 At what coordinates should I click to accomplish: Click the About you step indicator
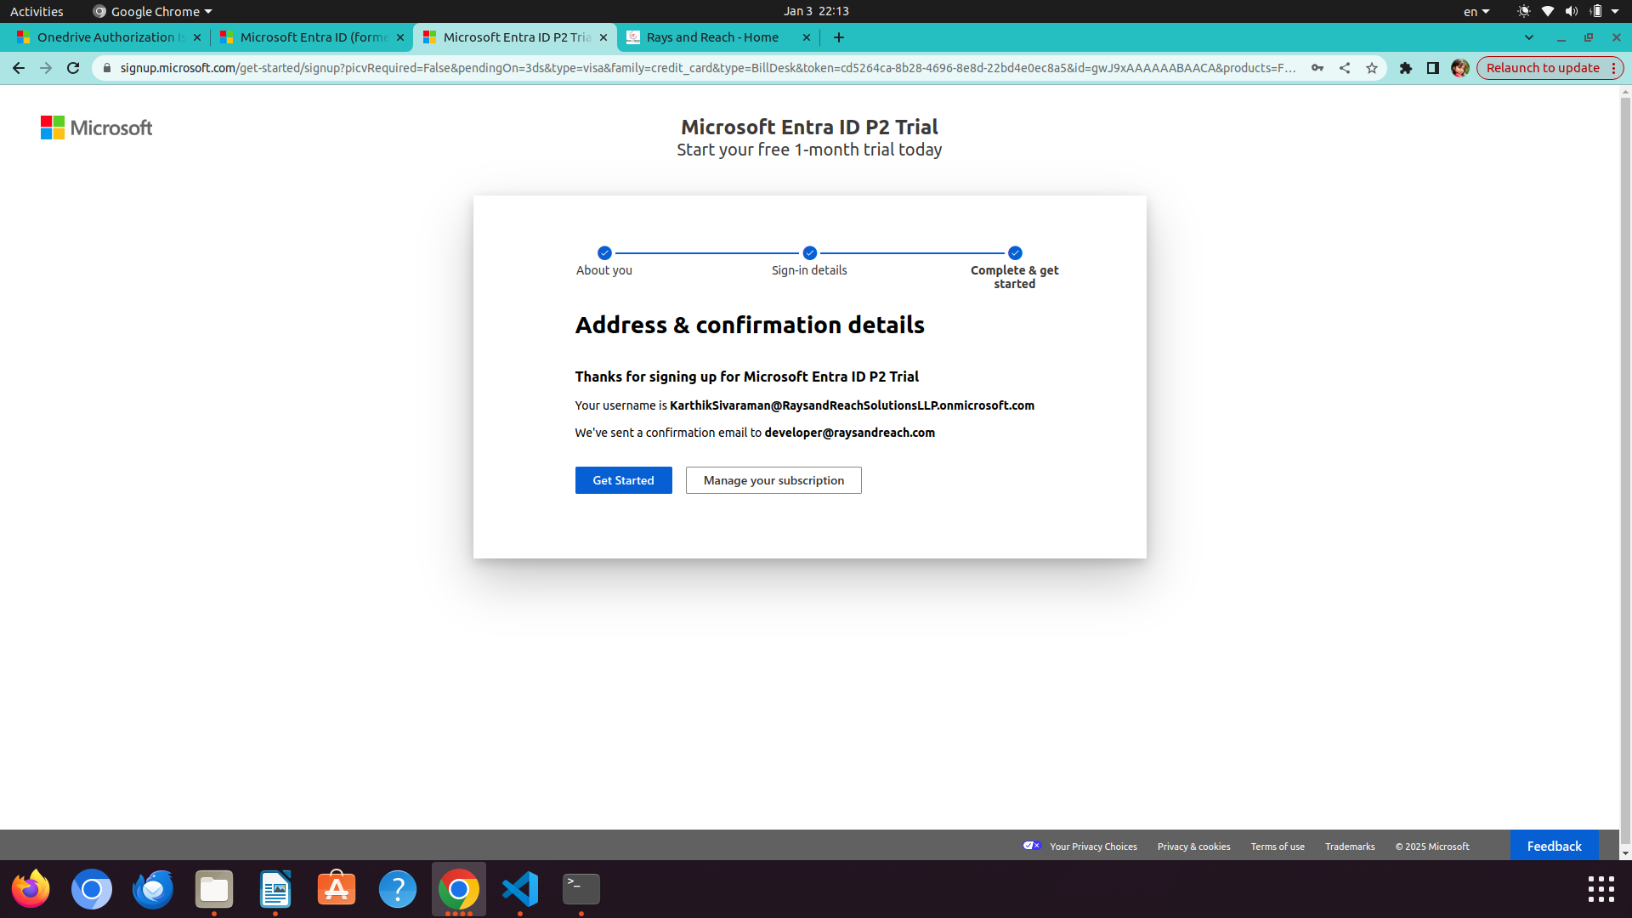[x=604, y=262]
